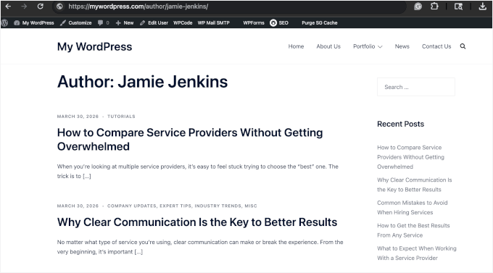Go to Home in site navigation
493x273 pixels.
click(296, 46)
